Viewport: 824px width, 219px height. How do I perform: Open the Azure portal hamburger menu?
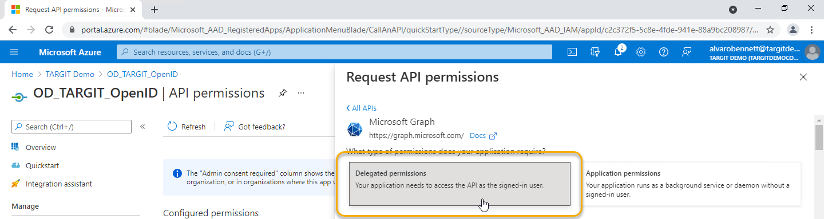tap(14, 52)
